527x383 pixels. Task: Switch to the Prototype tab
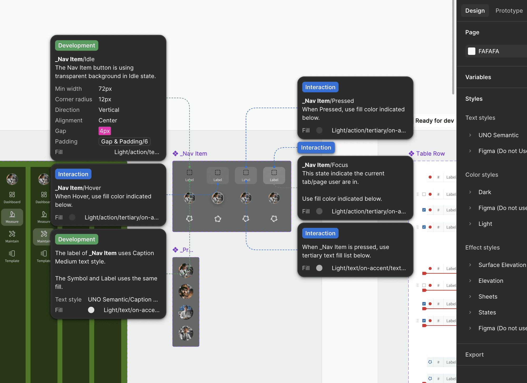(509, 11)
